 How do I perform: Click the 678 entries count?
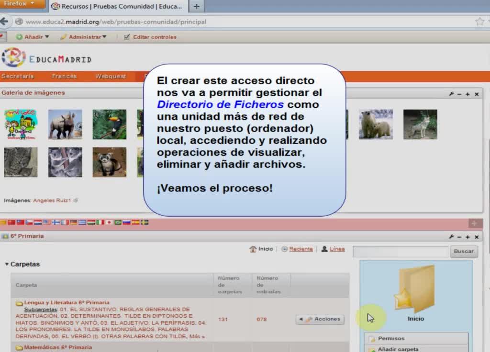click(x=262, y=319)
